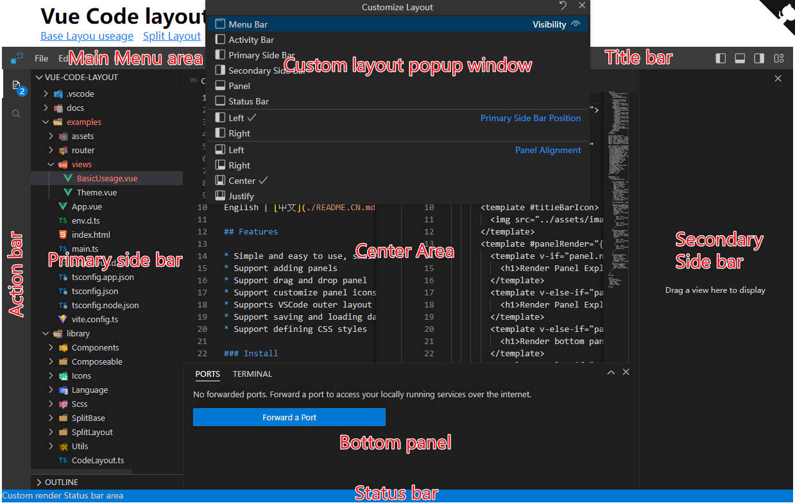
Task: Set Panel Alignment to Center
Action: (x=398, y=181)
